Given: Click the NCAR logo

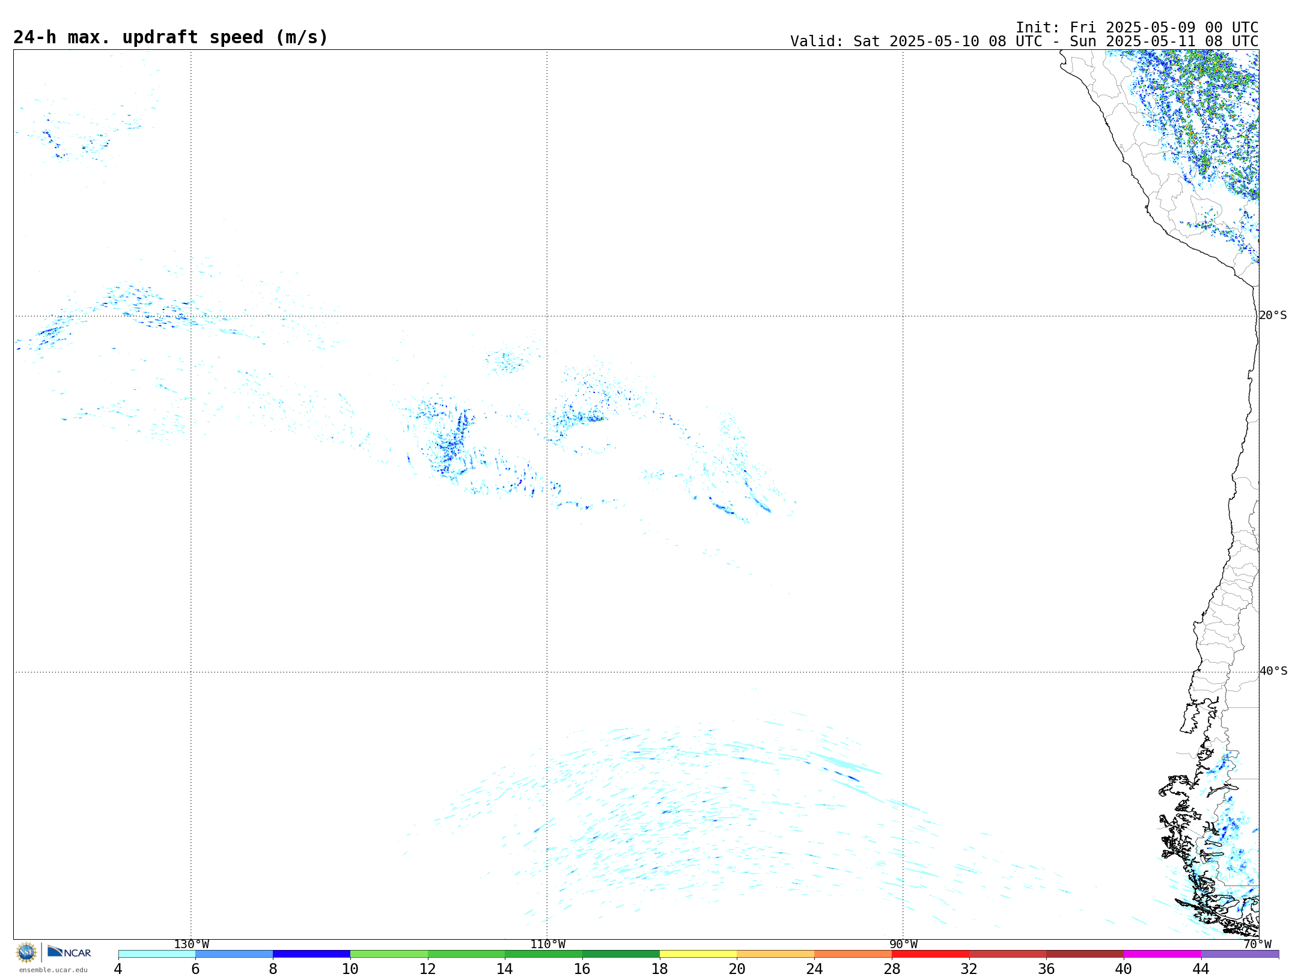Looking at the screenshot, I should coord(69,952).
